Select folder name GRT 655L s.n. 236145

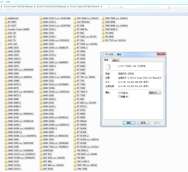click(54, 158)
